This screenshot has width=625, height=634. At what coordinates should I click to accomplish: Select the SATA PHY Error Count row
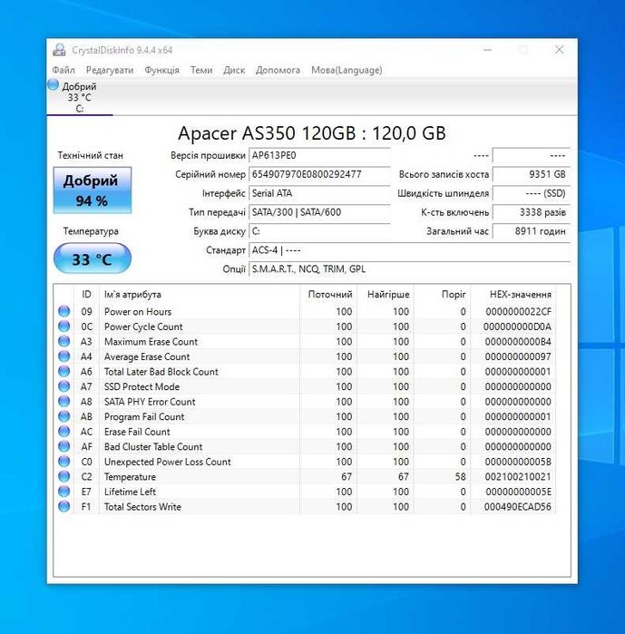coord(305,401)
